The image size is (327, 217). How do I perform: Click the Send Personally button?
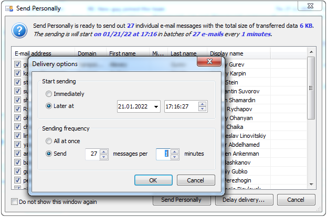(x=182, y=200)
